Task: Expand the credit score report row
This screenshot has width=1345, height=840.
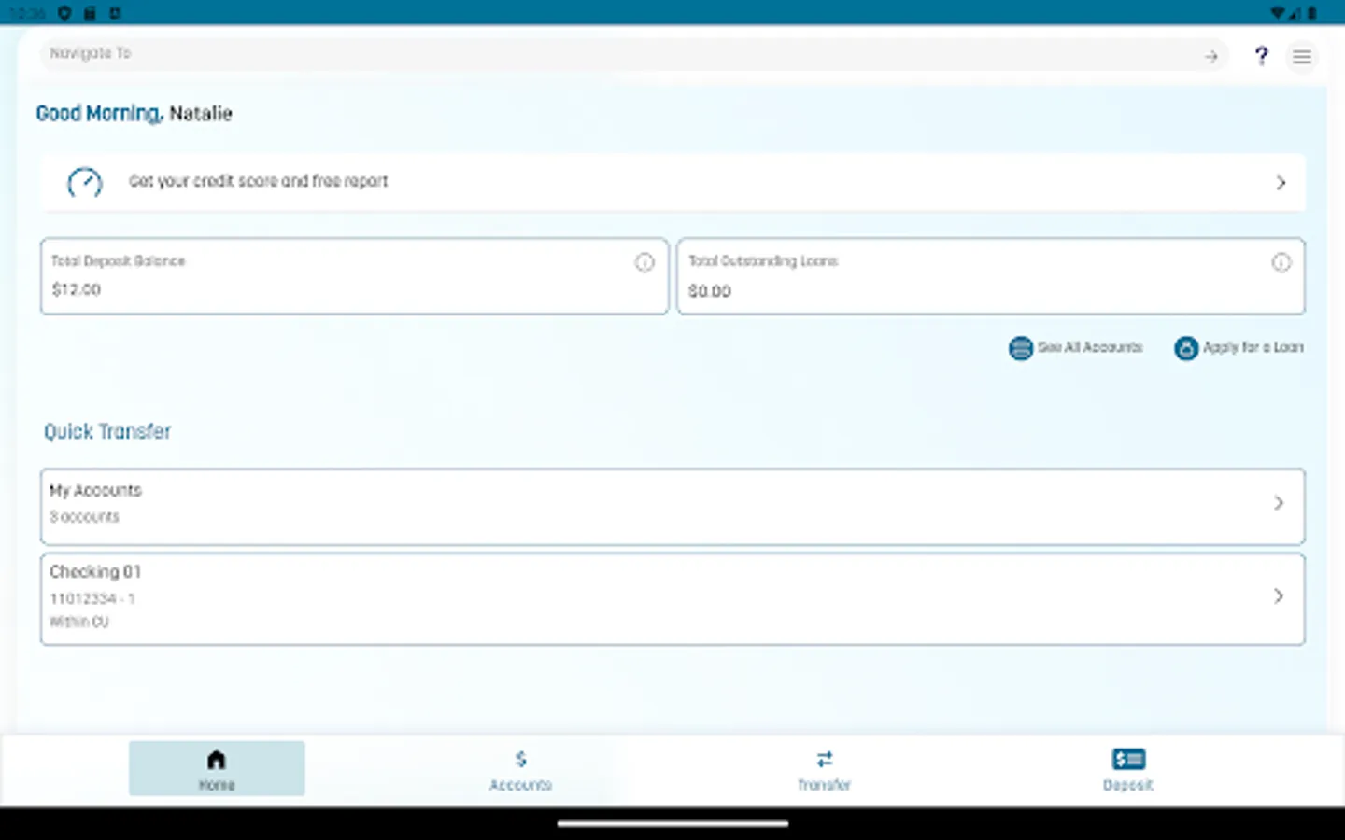Action: [x=1281, y=183]
